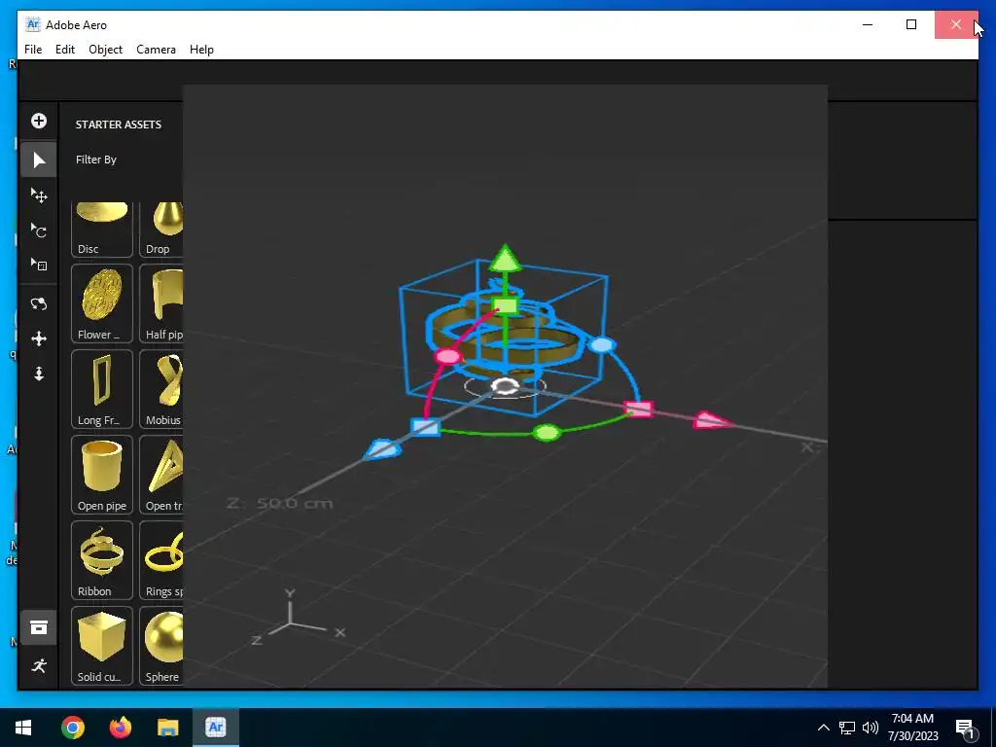Open the Behaviors running figure icon

point(39,665)
